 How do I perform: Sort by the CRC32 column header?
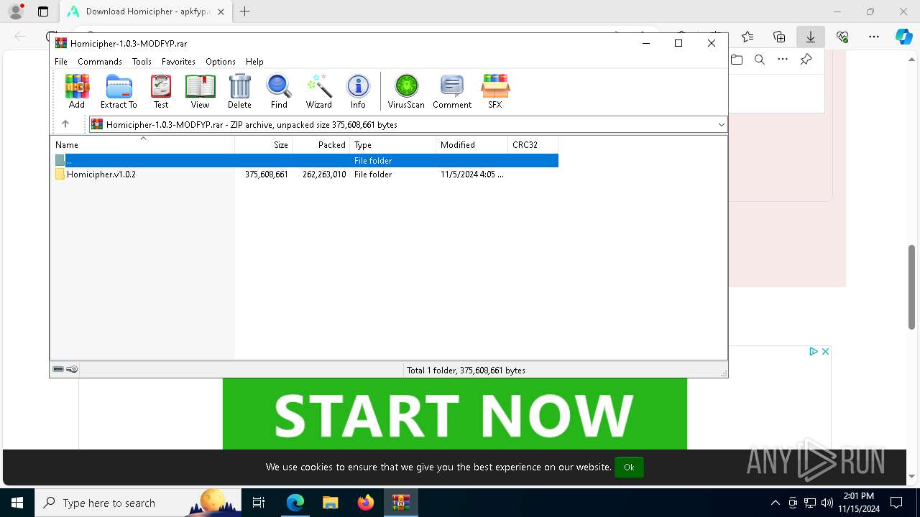(x=533, y=144)
